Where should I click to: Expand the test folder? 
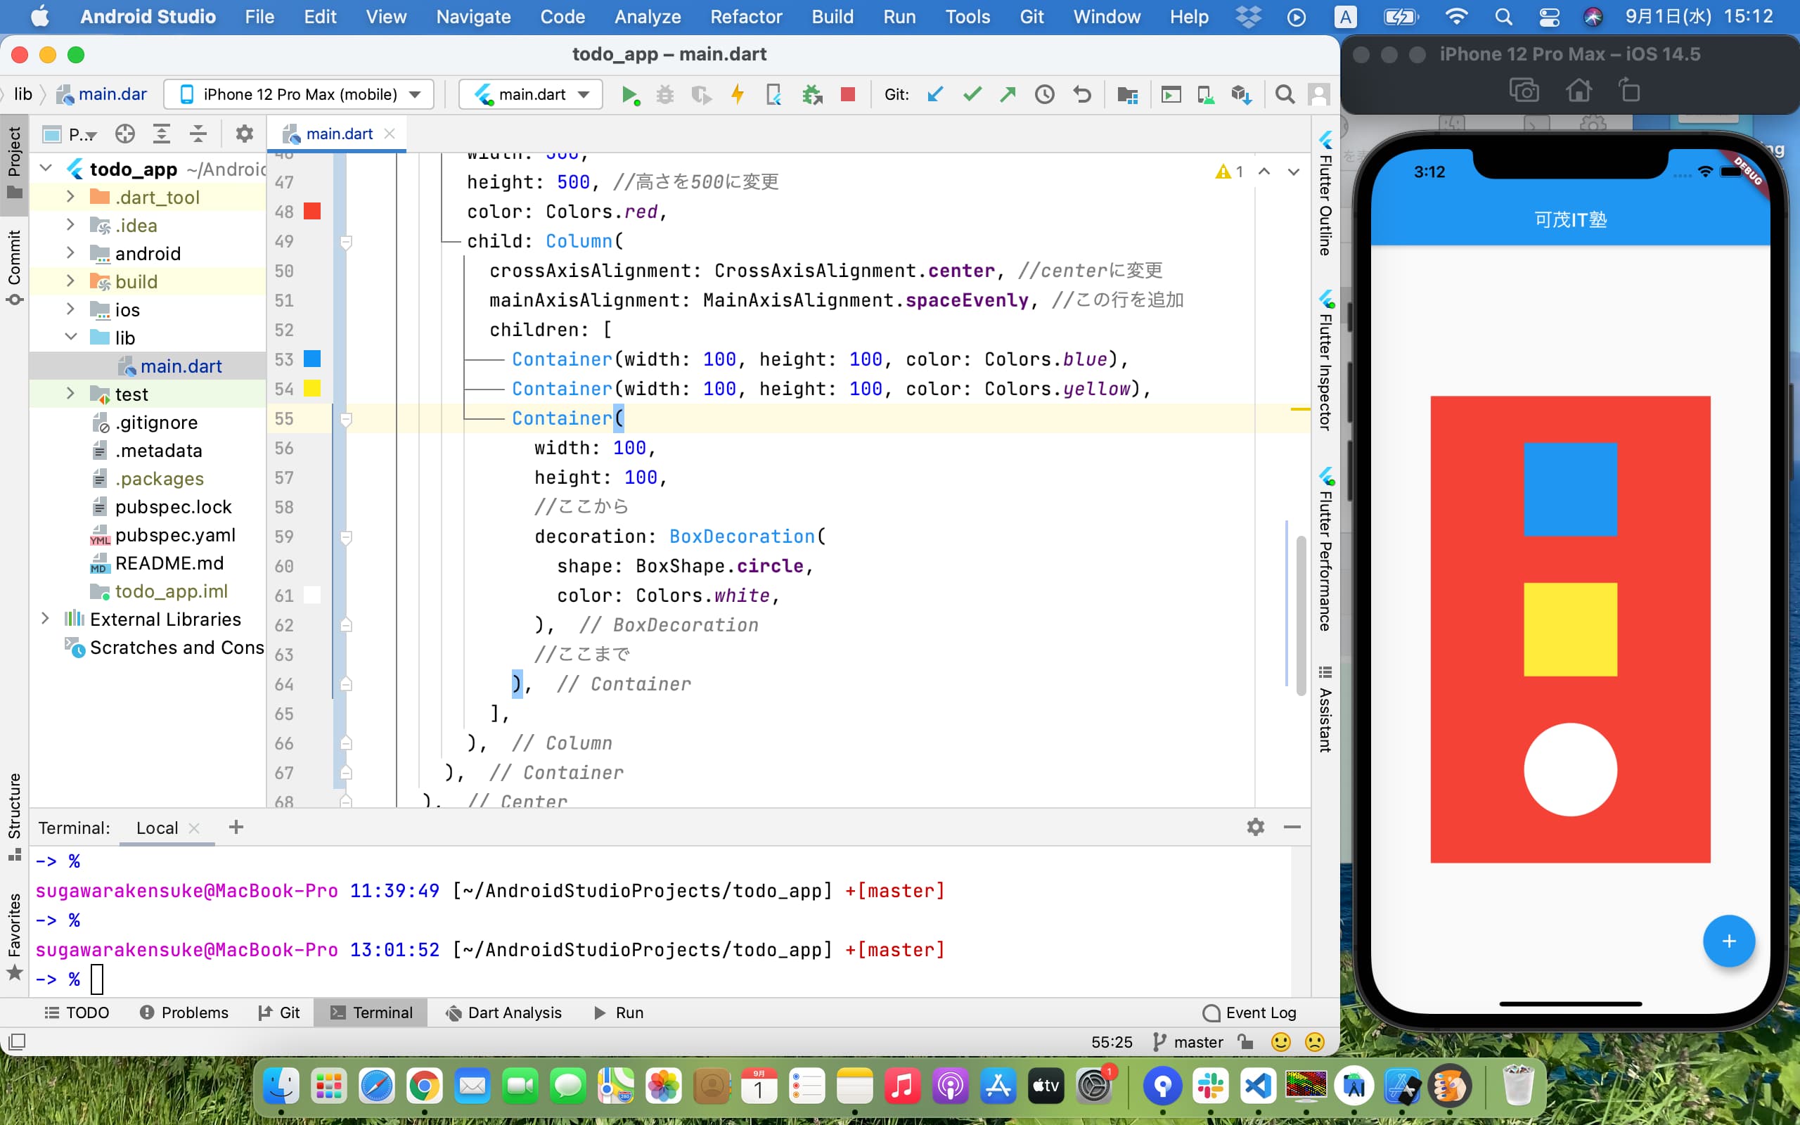(70, 394)
